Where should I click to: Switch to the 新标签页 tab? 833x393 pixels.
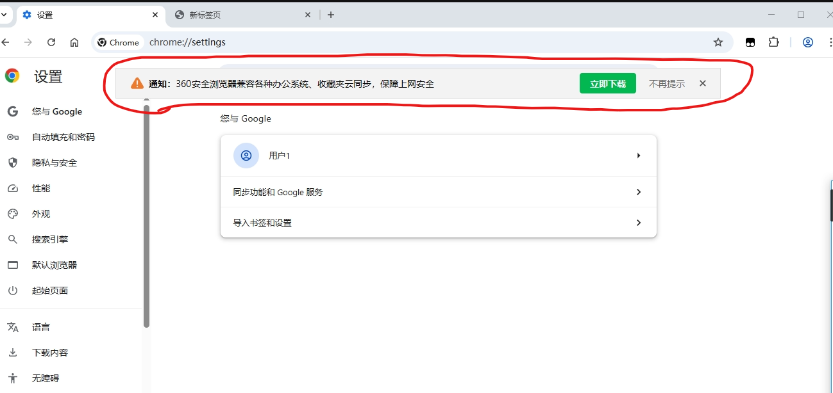[243, 15]
